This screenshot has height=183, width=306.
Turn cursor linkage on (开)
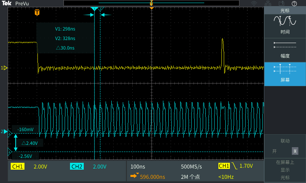pyautogui.click(x=274, y=151)
